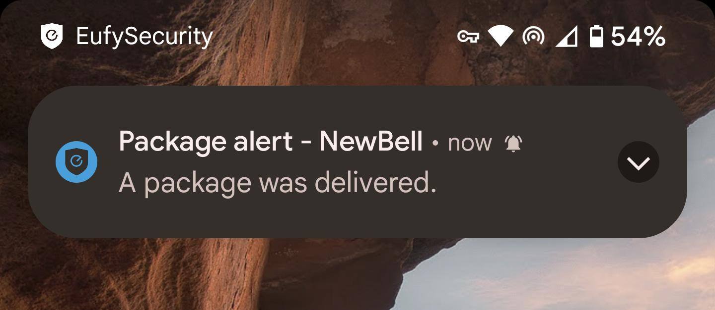715x310 pixels.
Task: Tap the Wi-Fi signal status icon
Action: coord(500,37)
